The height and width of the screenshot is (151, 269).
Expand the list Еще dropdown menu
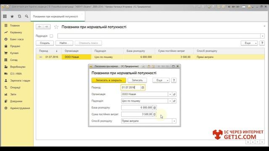pyautogui.click(x=249, y=43)
